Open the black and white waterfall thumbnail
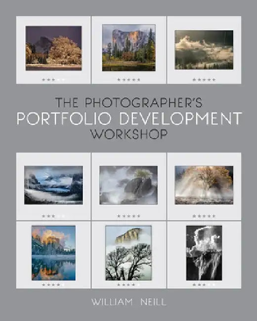The width and height of the screenshot is (257, 321). click(204, 253)
